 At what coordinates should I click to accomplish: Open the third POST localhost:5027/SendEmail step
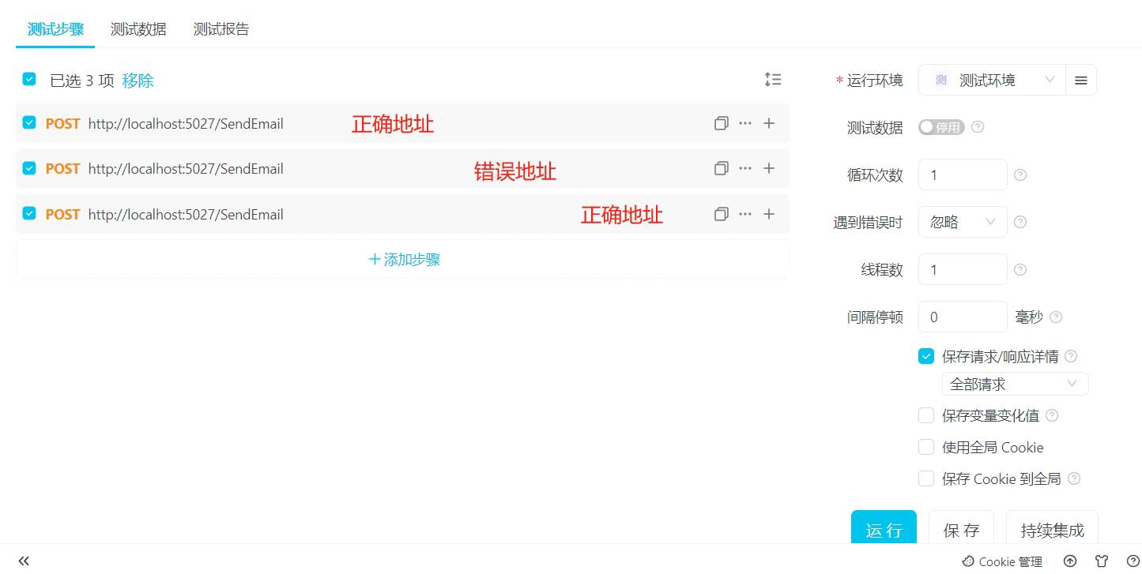point(402,214)
